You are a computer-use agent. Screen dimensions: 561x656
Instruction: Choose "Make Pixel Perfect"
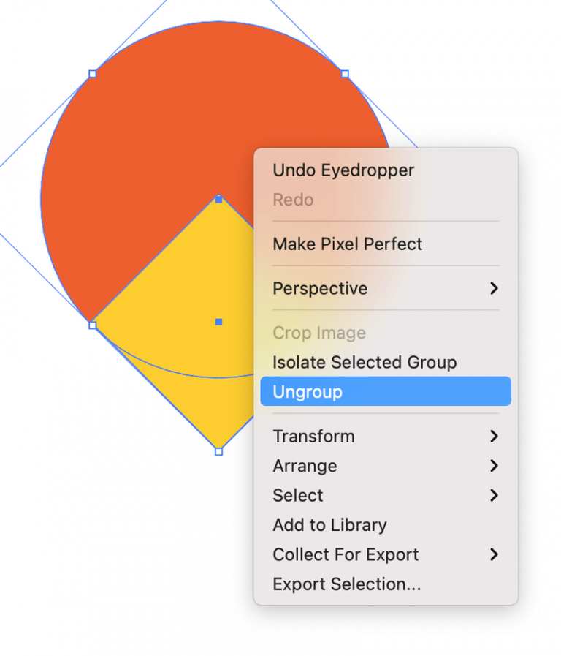(348, 244)
